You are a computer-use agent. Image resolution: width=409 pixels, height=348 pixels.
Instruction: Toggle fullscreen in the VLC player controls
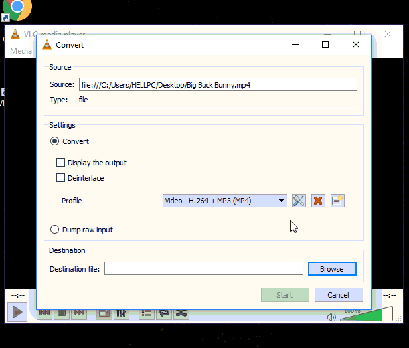point(104,313)
